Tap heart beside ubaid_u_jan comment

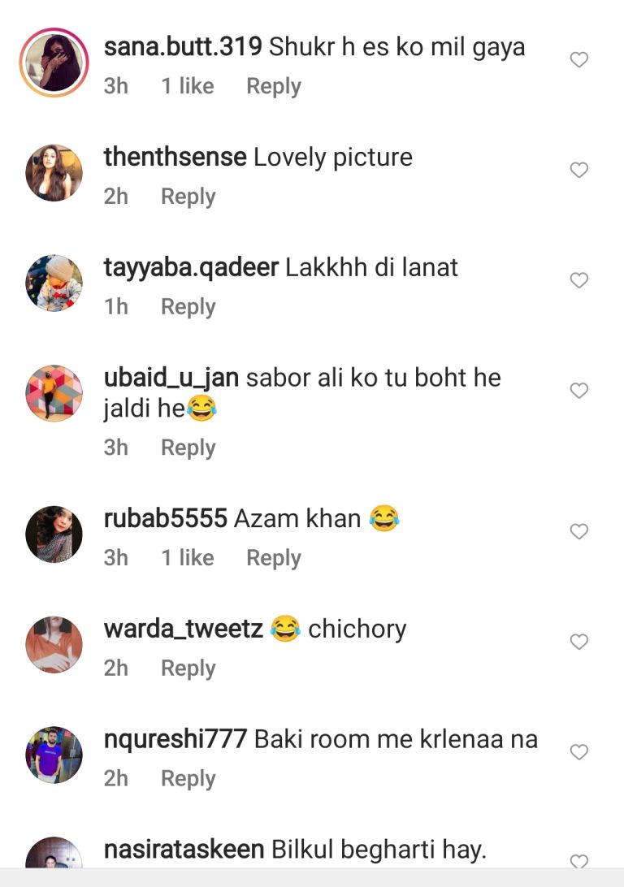coord(578,391)
